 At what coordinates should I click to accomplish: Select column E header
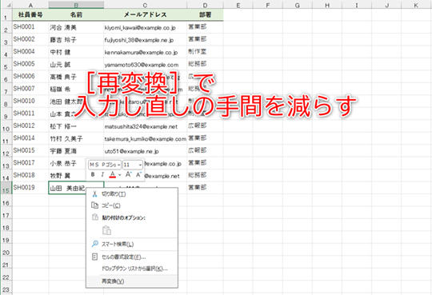pyautogui.click(x=238, y=5)
